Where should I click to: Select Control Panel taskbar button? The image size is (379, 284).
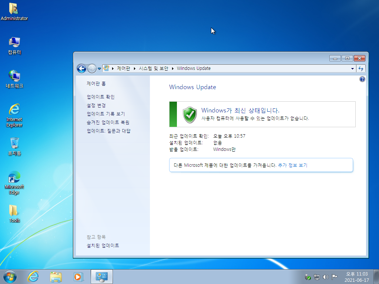[x=102, y=277]
